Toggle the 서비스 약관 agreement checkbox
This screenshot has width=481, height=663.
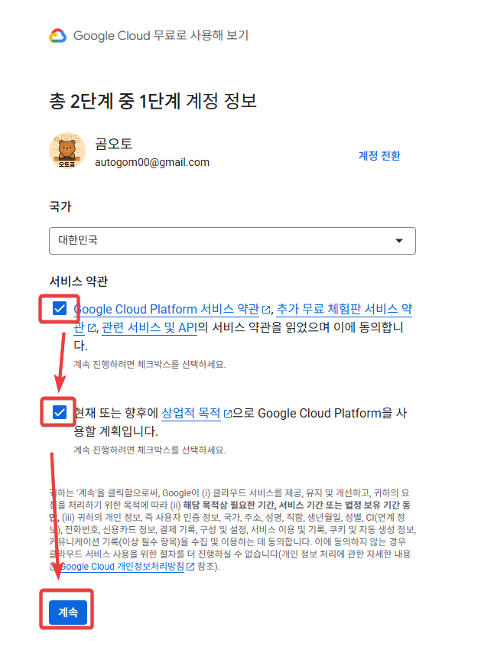coord(60,309)
